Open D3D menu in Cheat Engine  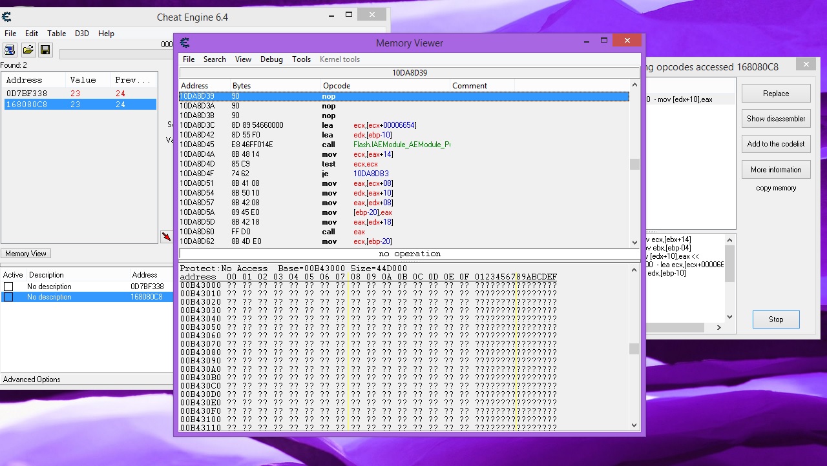[x=82, y=34]
